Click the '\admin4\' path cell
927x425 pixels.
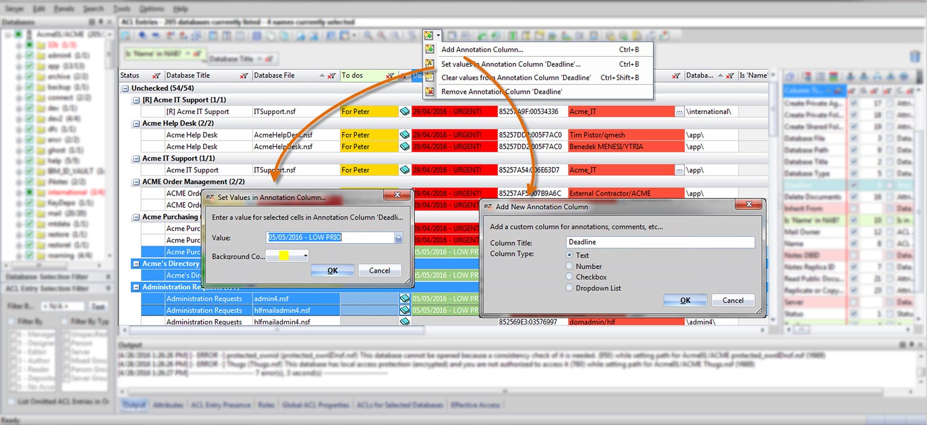(710, 321)
